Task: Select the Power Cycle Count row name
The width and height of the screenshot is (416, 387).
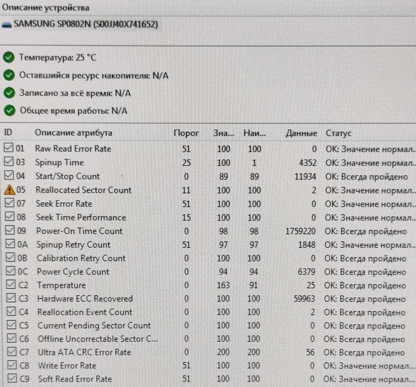Action: (x=73, y=271)
